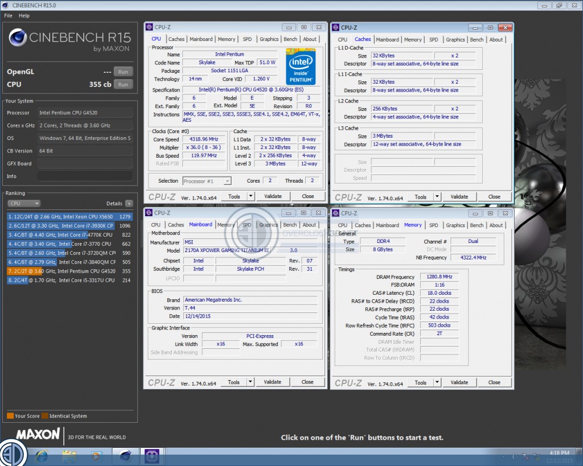Select ranking row Intel Core i7-3840QM

(x=69, y=262)
